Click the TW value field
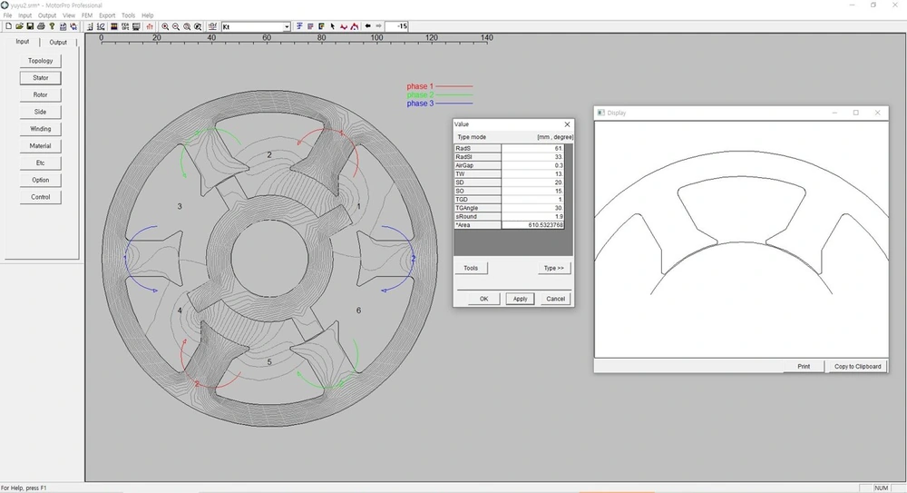 (532, 173)
